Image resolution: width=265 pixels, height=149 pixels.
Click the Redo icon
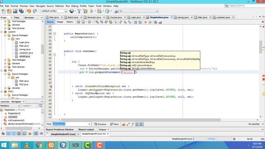coord(35,11)
